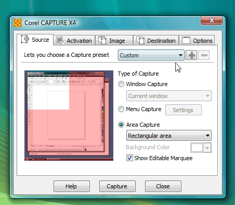Delete capture preset with minus button

(204, 55)
